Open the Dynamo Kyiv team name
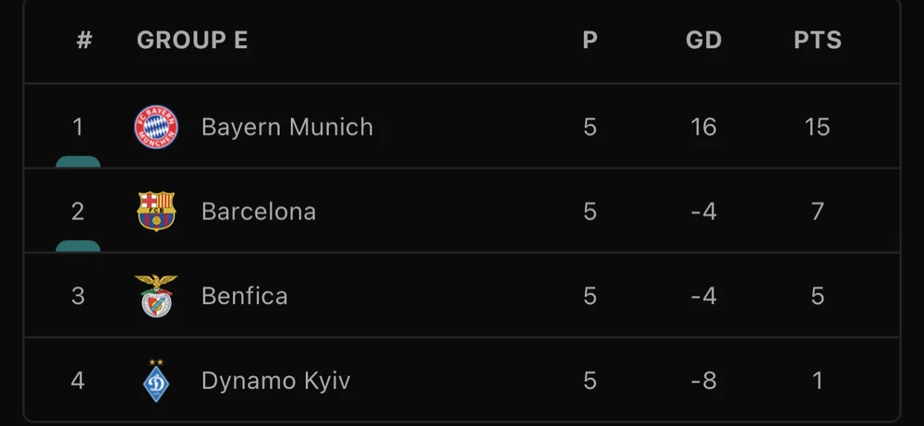 click(x=275, y=380)
